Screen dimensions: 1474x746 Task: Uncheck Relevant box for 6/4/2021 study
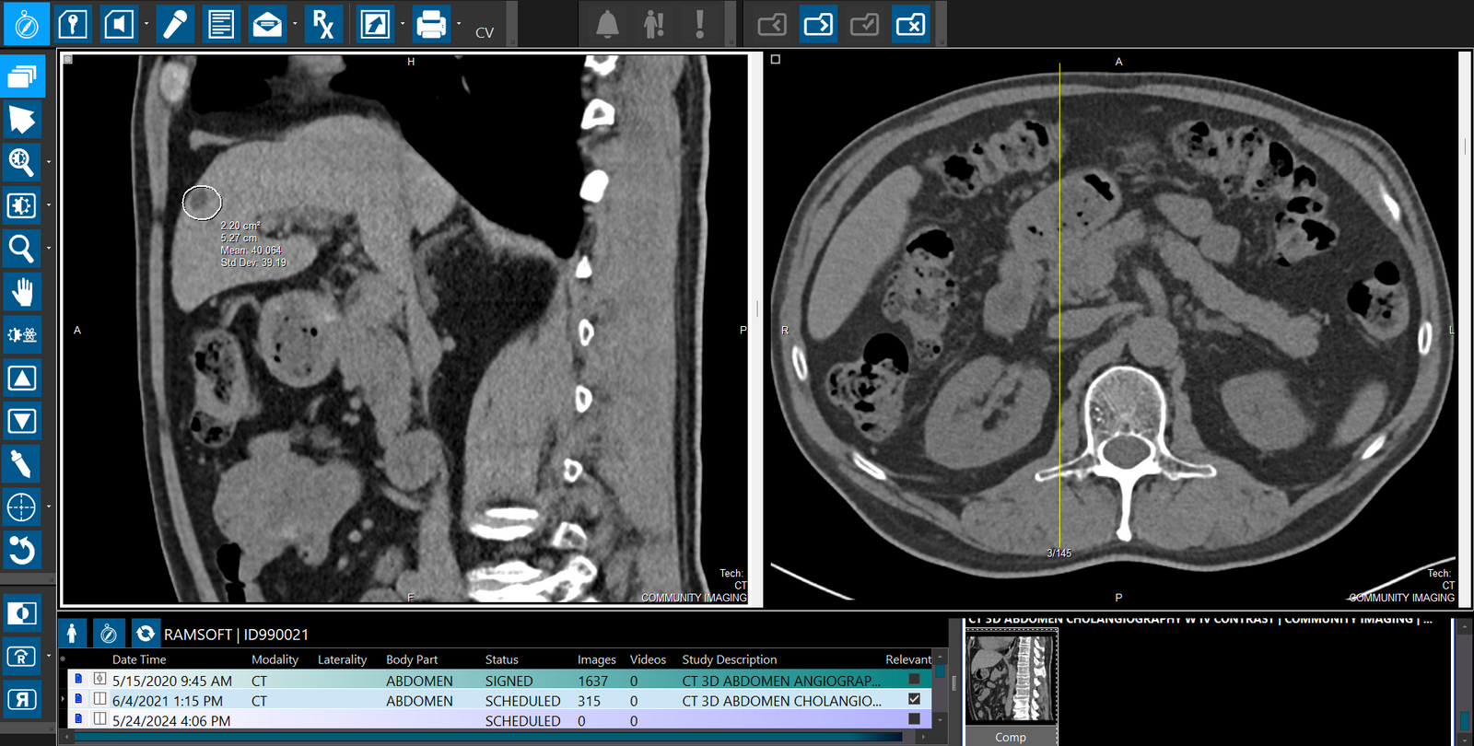tap(914, 700)
